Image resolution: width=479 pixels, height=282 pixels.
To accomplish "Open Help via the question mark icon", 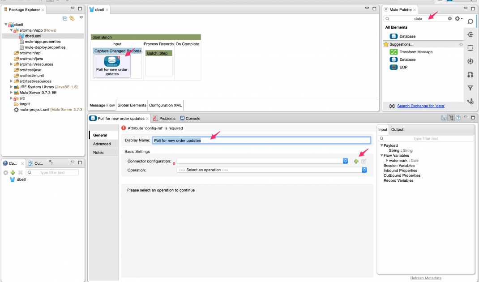I will click(458, 118).
